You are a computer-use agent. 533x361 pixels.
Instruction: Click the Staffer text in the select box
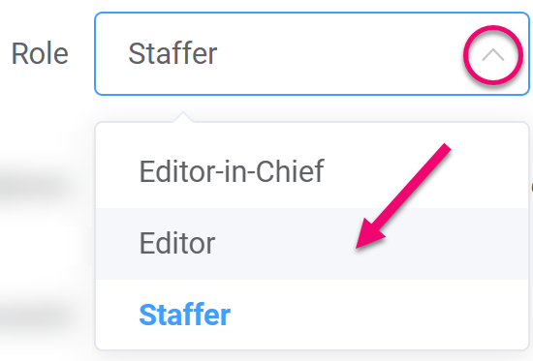[x=172, y=53]
